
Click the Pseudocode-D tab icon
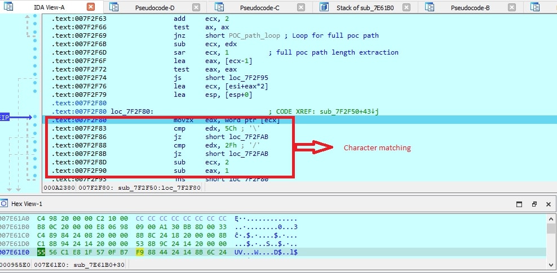114,6
